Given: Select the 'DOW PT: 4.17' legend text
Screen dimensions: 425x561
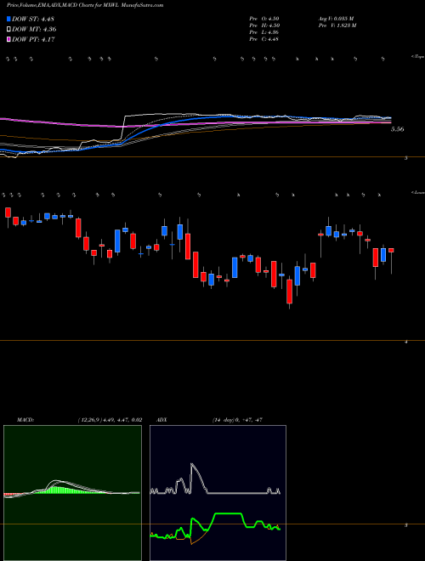Looking at the screenshot, I should pyautogui.click(x=33, y=39).
